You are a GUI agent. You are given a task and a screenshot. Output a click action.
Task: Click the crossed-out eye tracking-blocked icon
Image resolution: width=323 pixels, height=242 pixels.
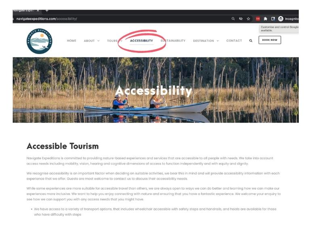point(241,19)
